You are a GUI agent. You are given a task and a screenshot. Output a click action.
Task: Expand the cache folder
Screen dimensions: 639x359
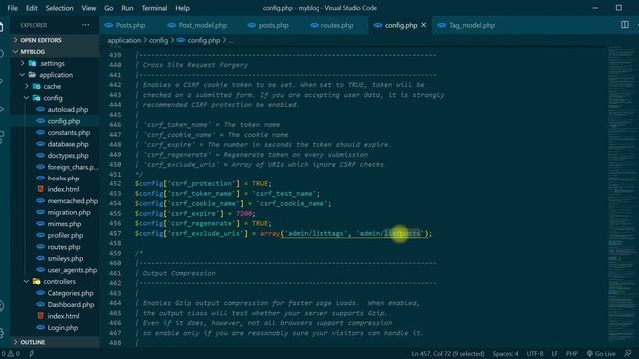pos(52,87)
